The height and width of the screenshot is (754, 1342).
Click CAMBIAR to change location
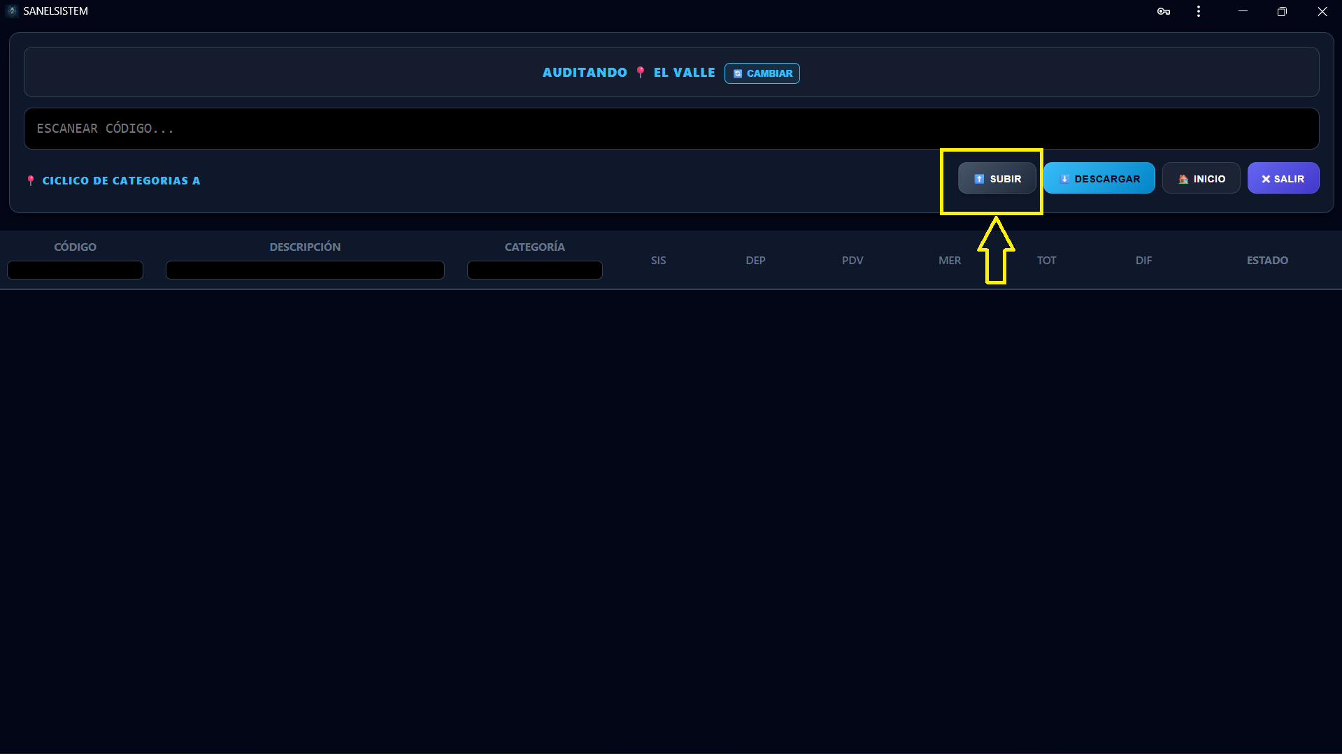[x=762, y=73]
